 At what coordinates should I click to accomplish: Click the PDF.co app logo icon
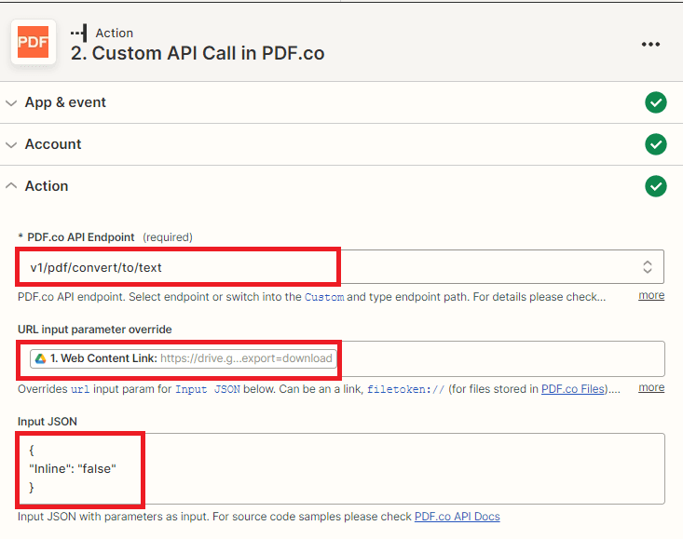pyautogui.click(x=34, y=43)
